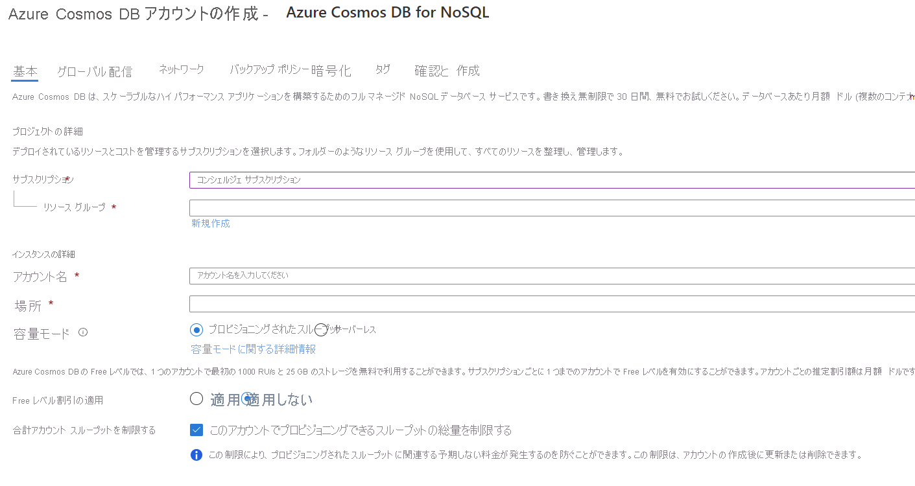915x486 pixels.
Task: Click the プロジェクトの詳細 heading
Action: click(x=48, y=132)
